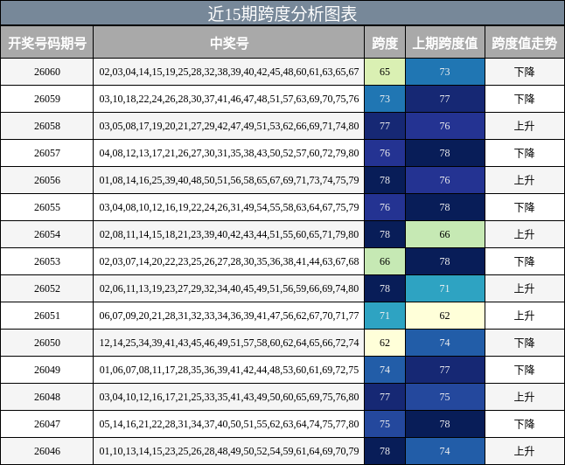This screenshot has height=465, width=565.
Task: Click winning numbers starting 05,14,16,21
Action: pos(229,424)
